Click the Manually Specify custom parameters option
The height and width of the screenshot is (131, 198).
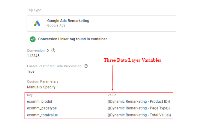pos(41,87)
